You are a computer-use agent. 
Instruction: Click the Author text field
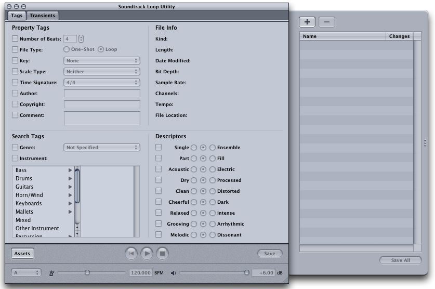102,94
